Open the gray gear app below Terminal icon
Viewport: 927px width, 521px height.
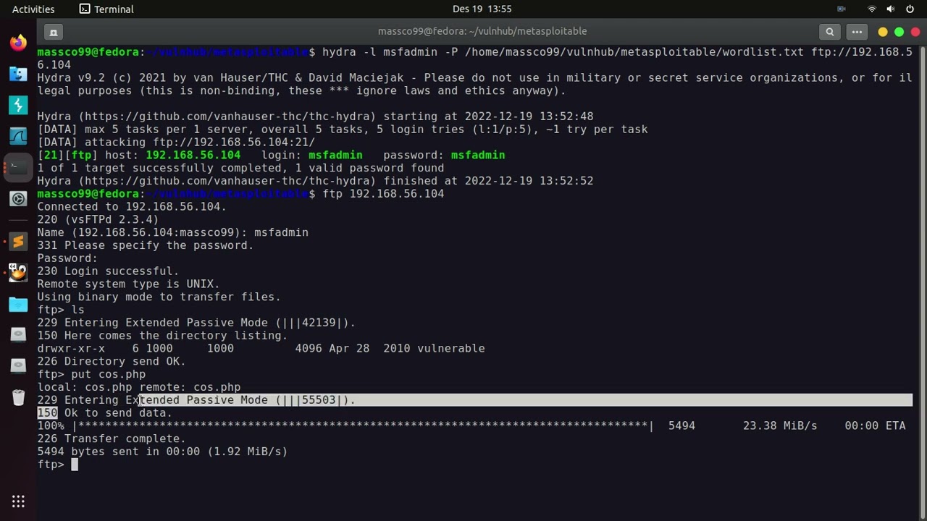[18, 198]
